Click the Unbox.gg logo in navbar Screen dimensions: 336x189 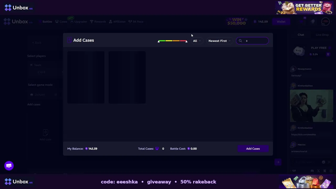18,22
